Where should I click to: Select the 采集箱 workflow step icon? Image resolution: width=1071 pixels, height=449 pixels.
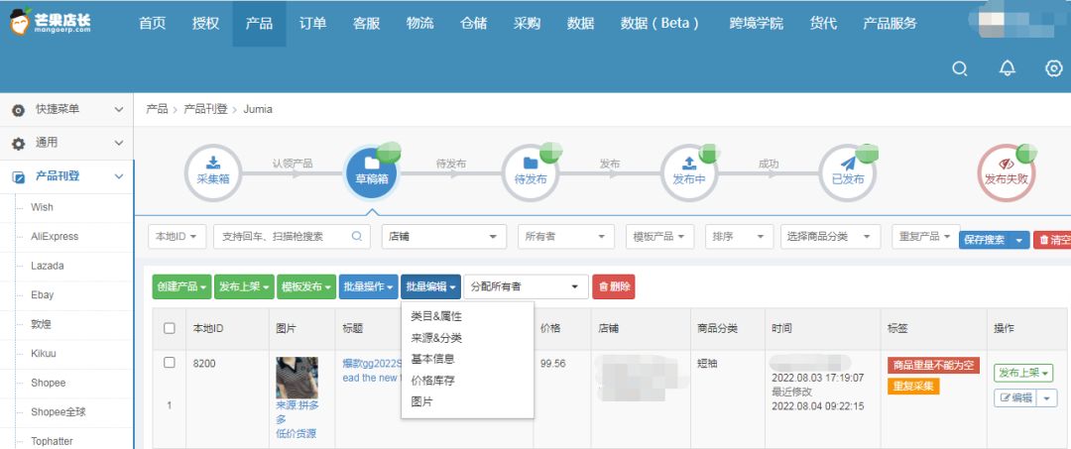tap(212, 170)
